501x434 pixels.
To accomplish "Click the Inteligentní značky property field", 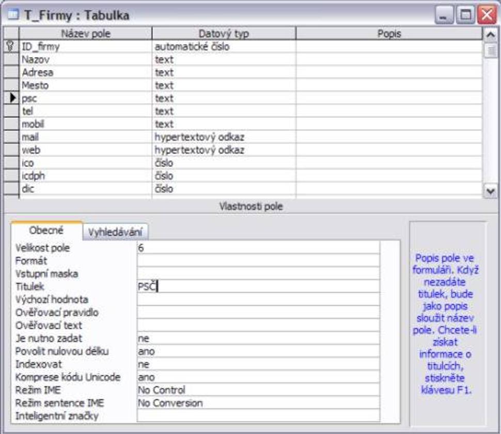I will 258,416.
